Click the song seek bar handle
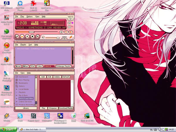 (31, 32)
